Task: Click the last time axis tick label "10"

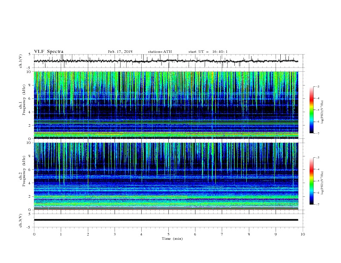Action: pos(303,234)
